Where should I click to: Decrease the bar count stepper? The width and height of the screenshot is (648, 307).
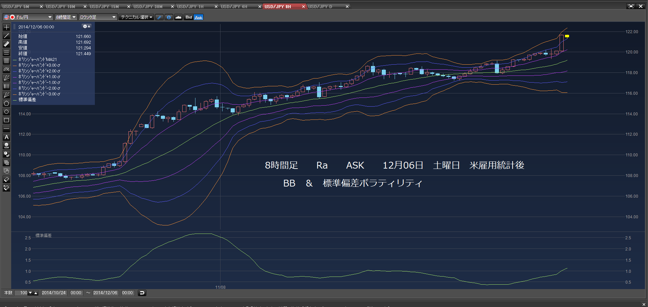coord(30,293)
